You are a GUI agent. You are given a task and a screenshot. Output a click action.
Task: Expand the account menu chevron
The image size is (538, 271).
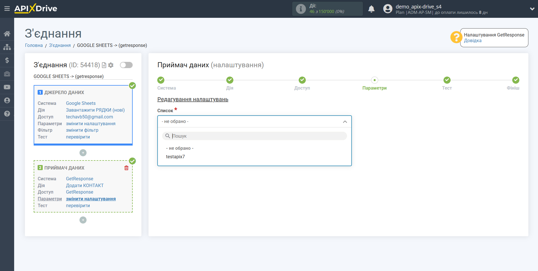[532, 9]
